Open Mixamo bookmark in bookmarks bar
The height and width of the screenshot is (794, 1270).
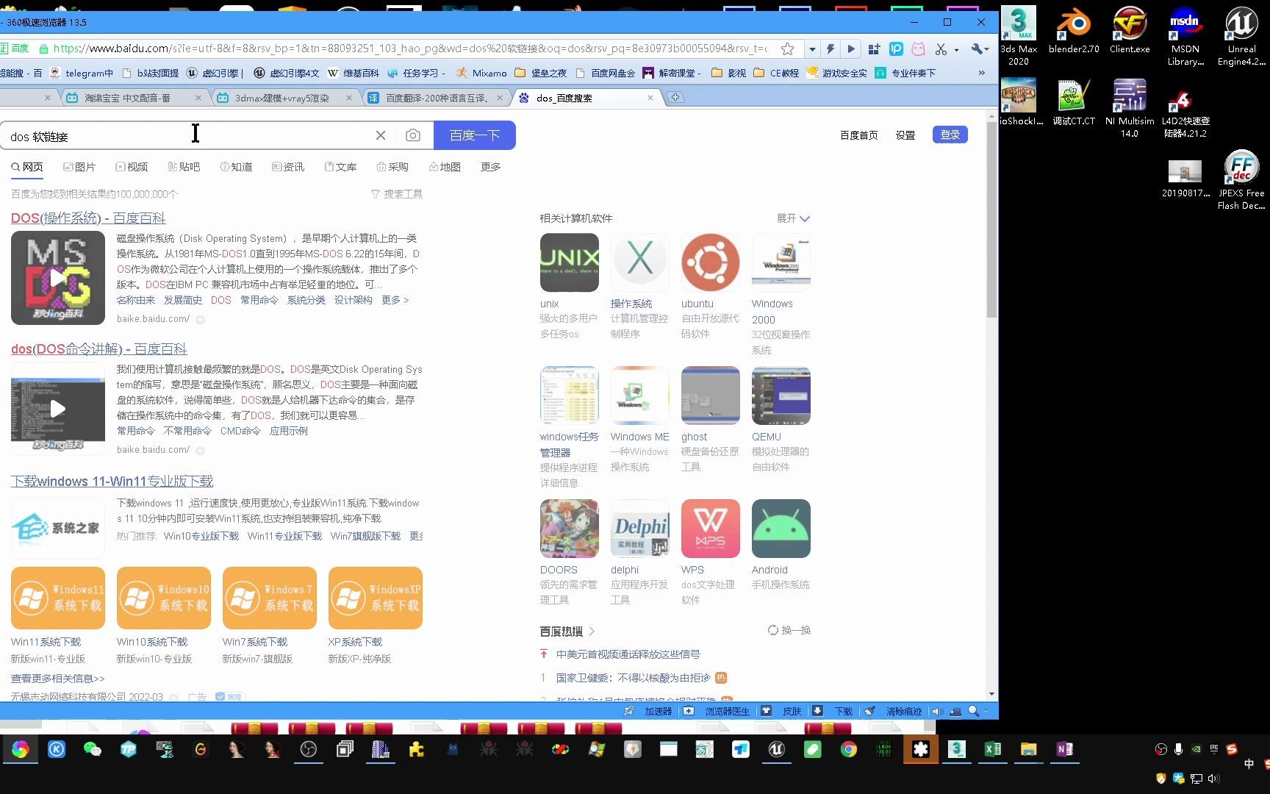[481, 73]
